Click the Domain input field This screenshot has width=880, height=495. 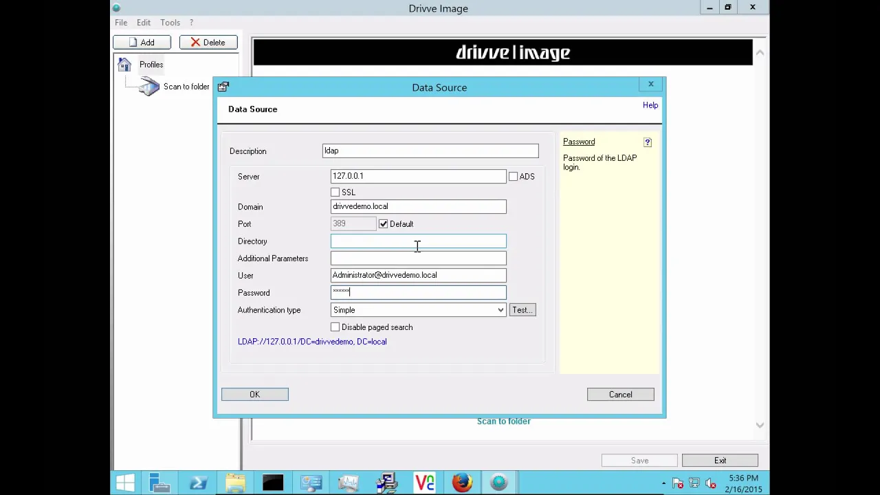pyautogui.click(x=418, y=207)
